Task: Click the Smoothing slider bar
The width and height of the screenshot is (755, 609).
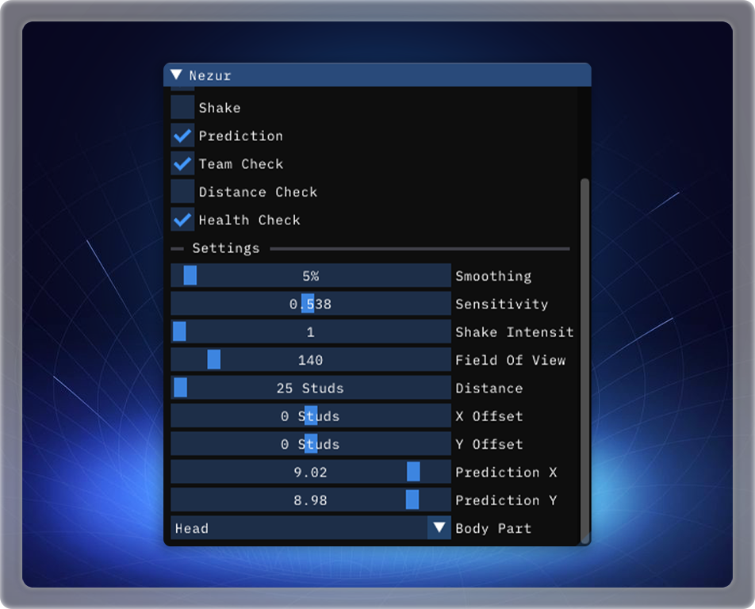Action: (x=310, y=276)
